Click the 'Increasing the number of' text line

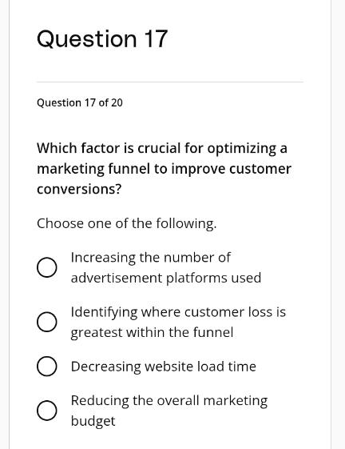tap(151, 258)
